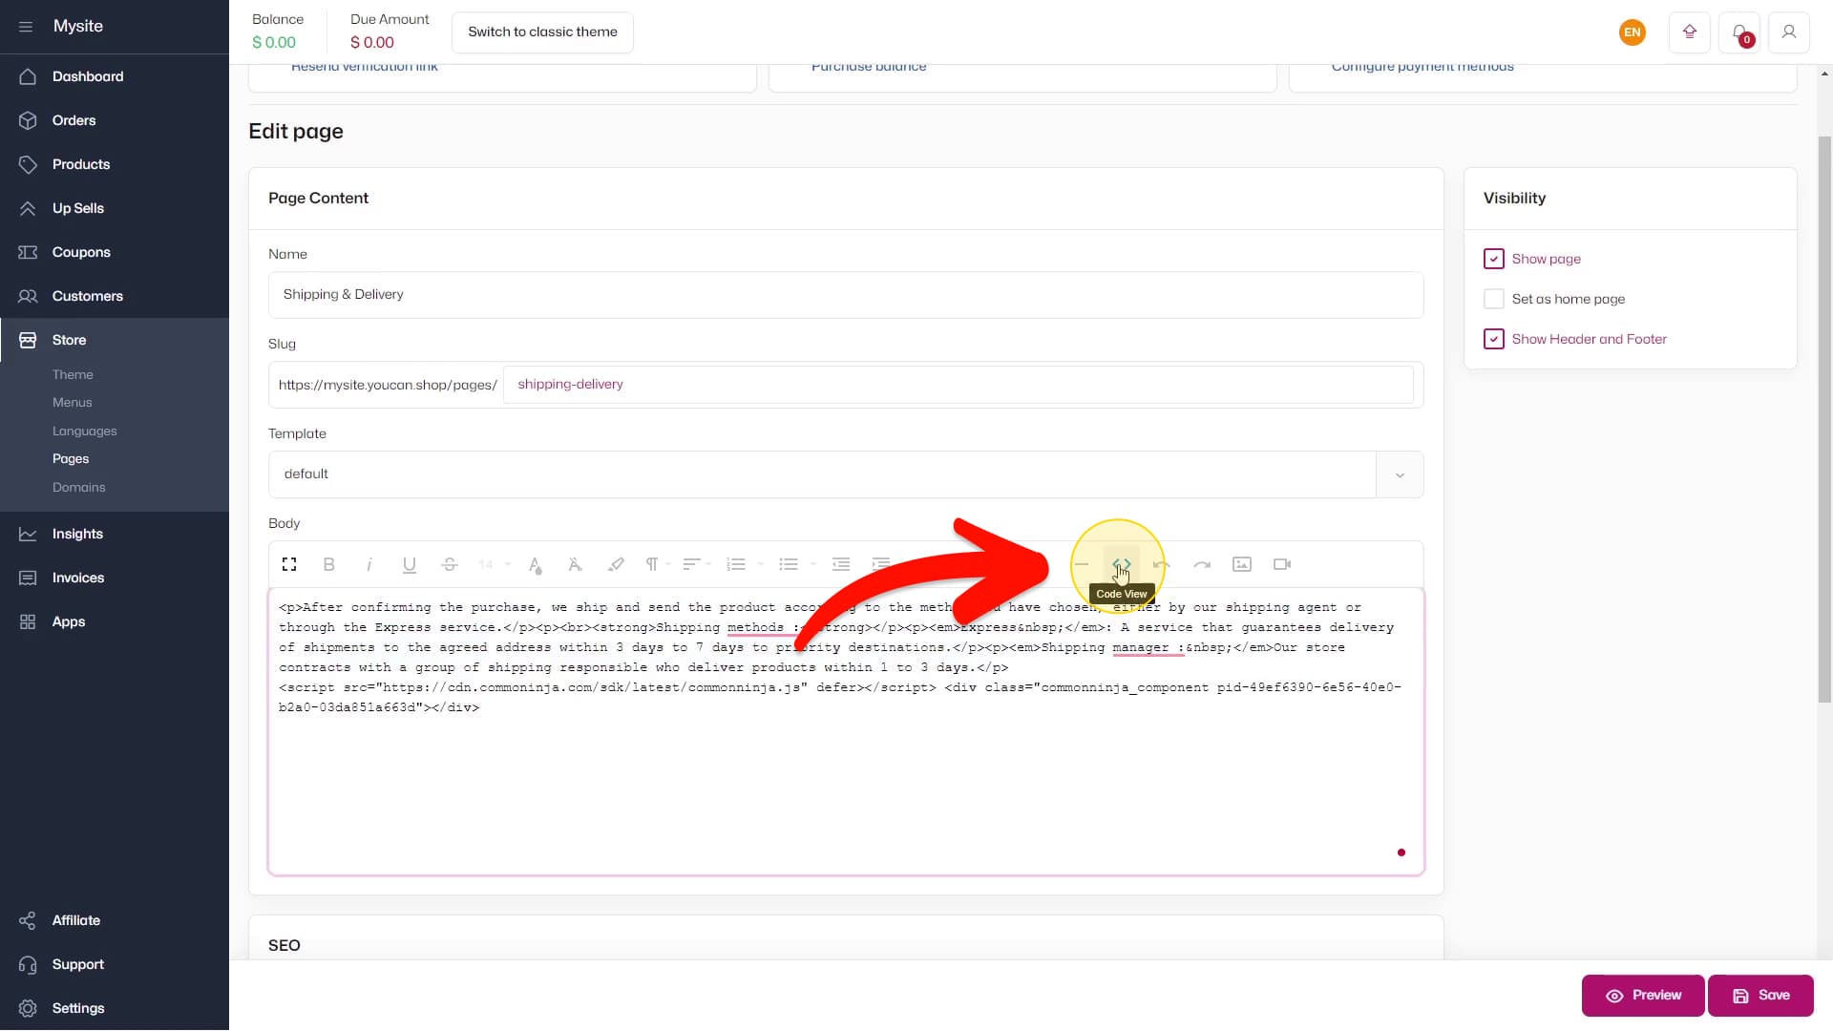Viewport: 1833px width, 1031px height.
Task: Open the unordered list dropdown
Action: click(796, 564)
